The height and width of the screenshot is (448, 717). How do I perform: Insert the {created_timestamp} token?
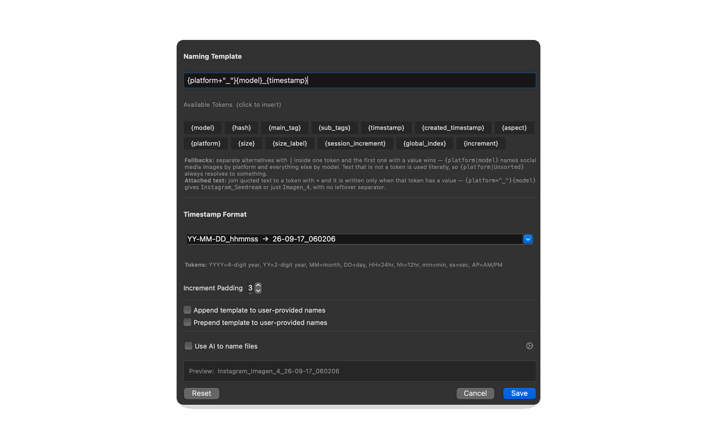pos(453,127)
